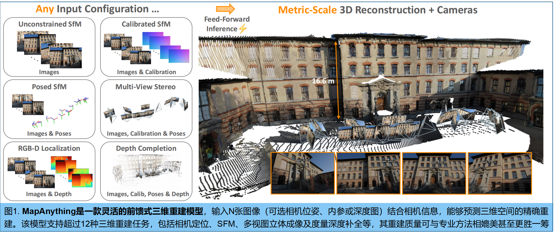554x233 pixels.
Task: Click the "Multi-View Stereo" title
Action: (x=146, y=87)
